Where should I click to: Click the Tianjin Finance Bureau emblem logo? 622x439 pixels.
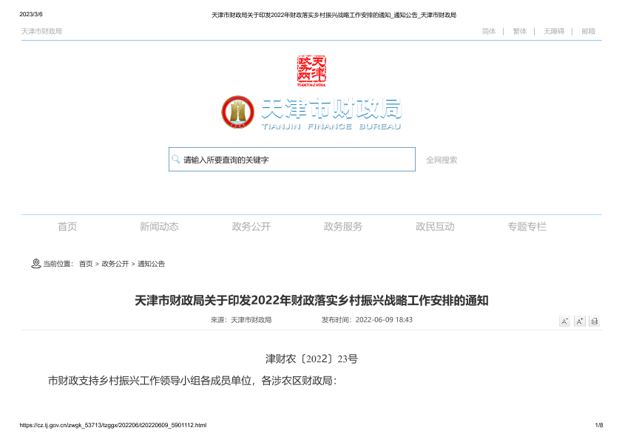coord(237,112)
